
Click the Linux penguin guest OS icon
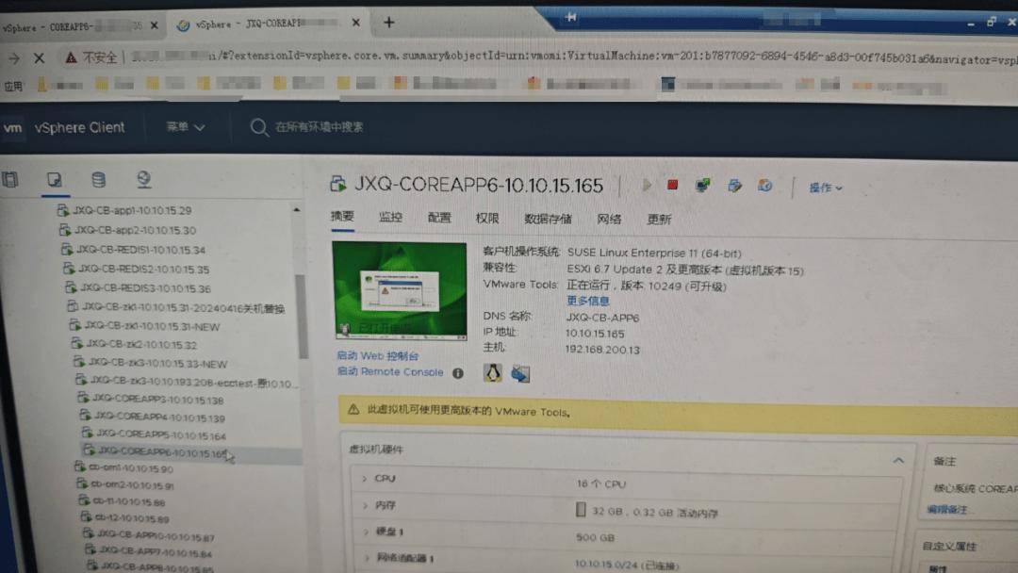[x=493, y=372]
